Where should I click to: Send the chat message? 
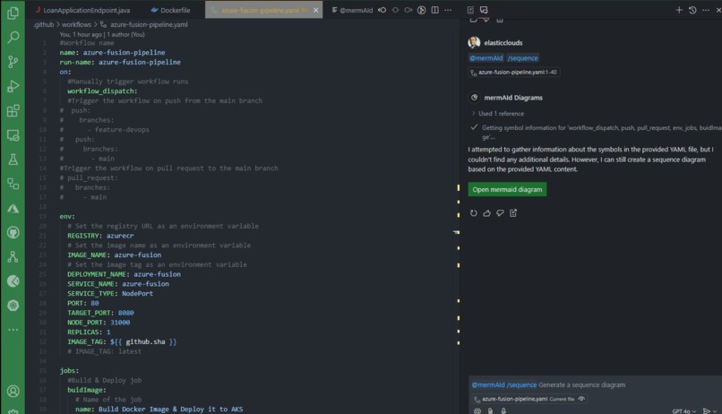(x=706, y=411)
